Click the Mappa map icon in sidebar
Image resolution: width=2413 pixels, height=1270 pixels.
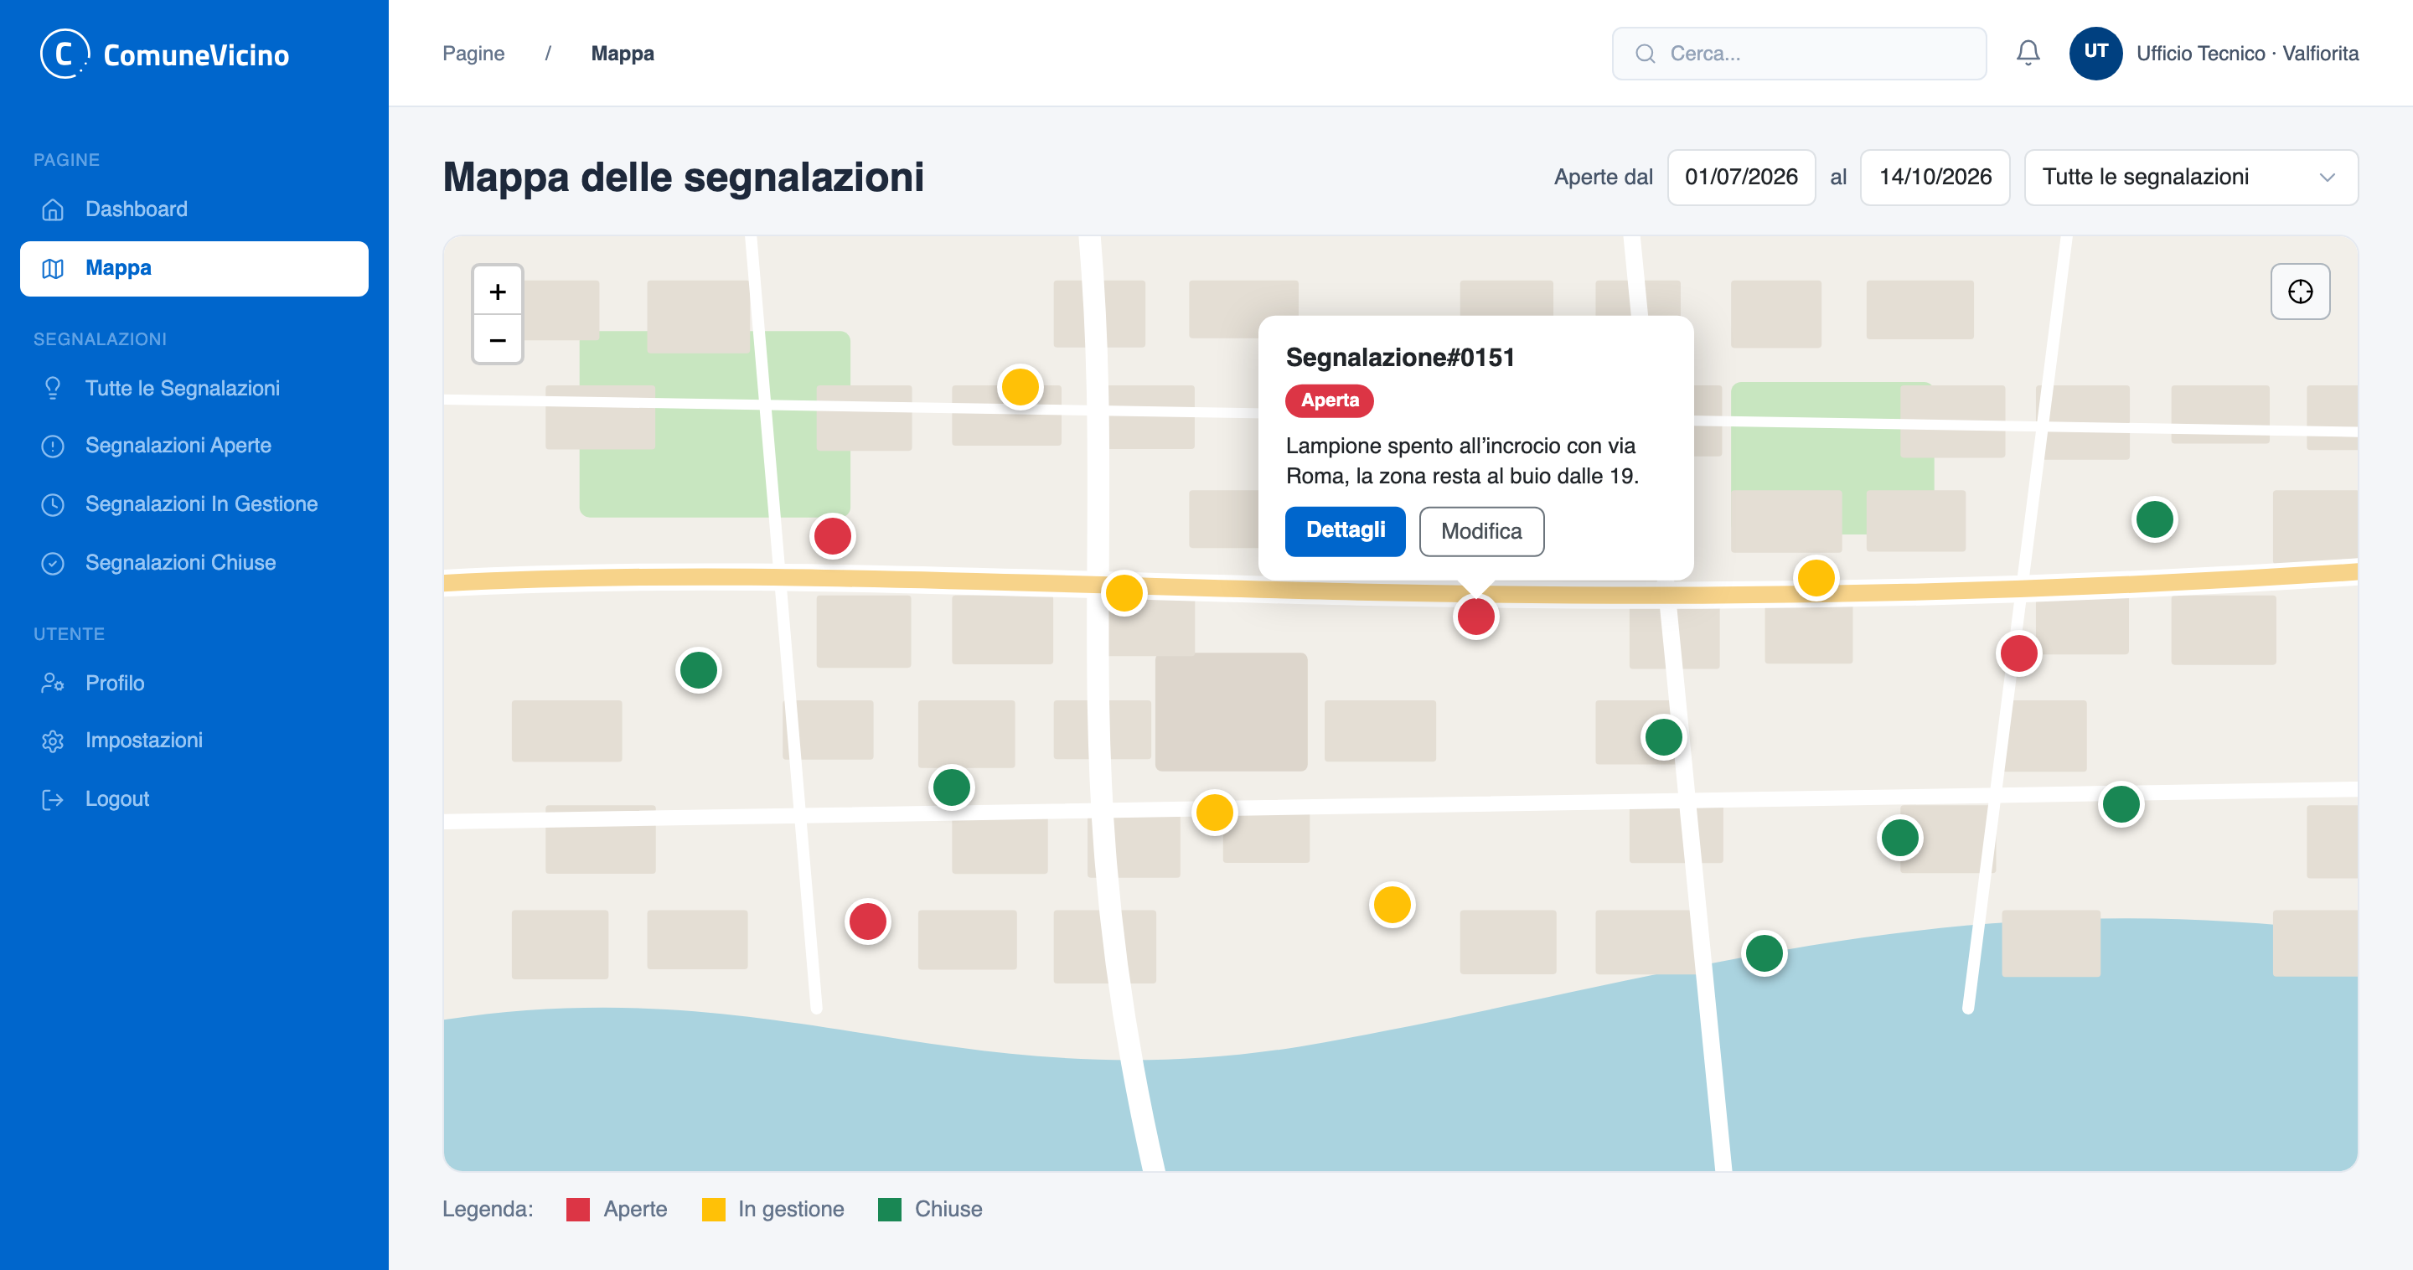click(53, 269)
